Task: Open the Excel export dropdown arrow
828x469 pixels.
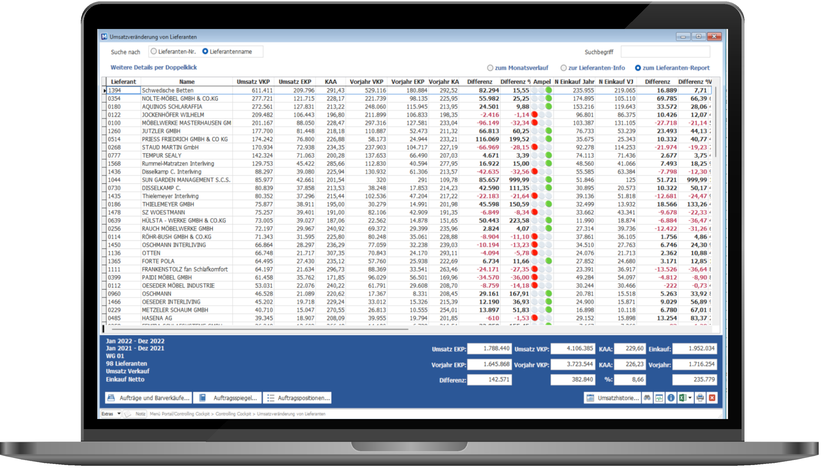Action: click(690, 398)
